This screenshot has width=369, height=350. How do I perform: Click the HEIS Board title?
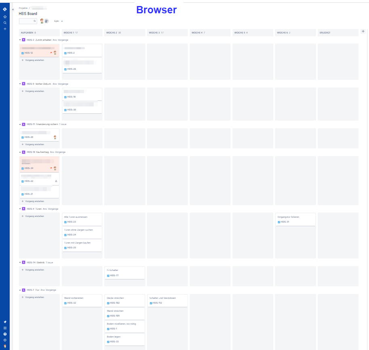[28, 14]
